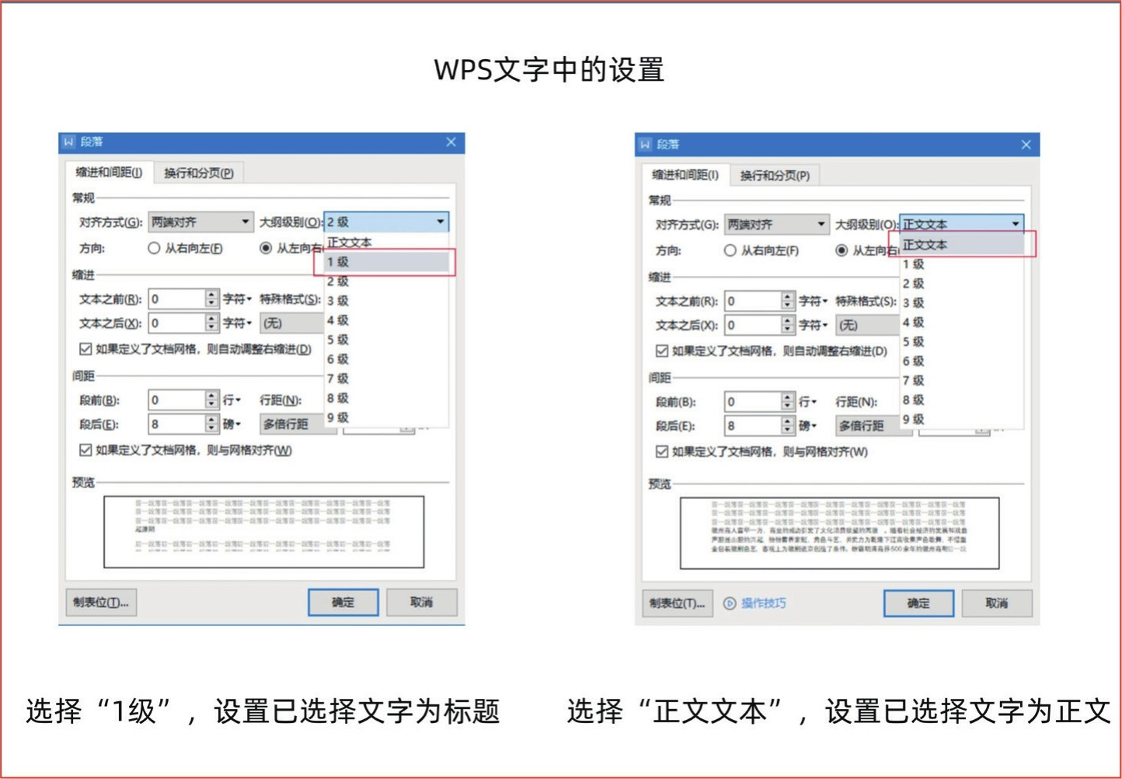The height and width of the screenshot is (779, 1122).
Task: Choose 3 级 in the left dialog outline list
Action: (x=386, y=301)
